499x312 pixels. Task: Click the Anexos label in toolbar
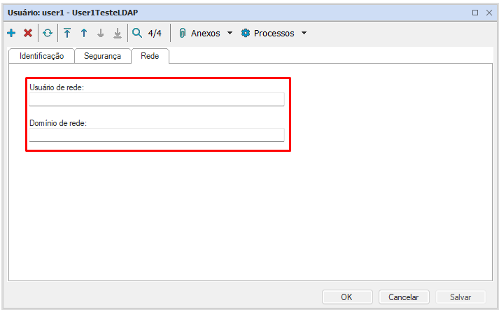click(206, 33)
